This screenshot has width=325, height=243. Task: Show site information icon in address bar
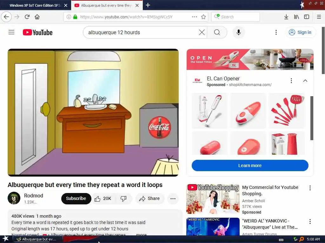(x=69, y=17)
